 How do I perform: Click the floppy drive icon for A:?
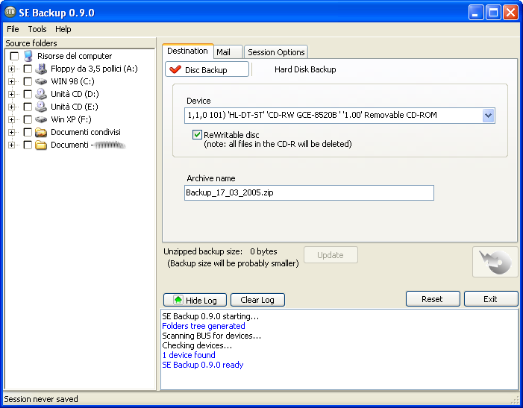[x=41, y=69]
